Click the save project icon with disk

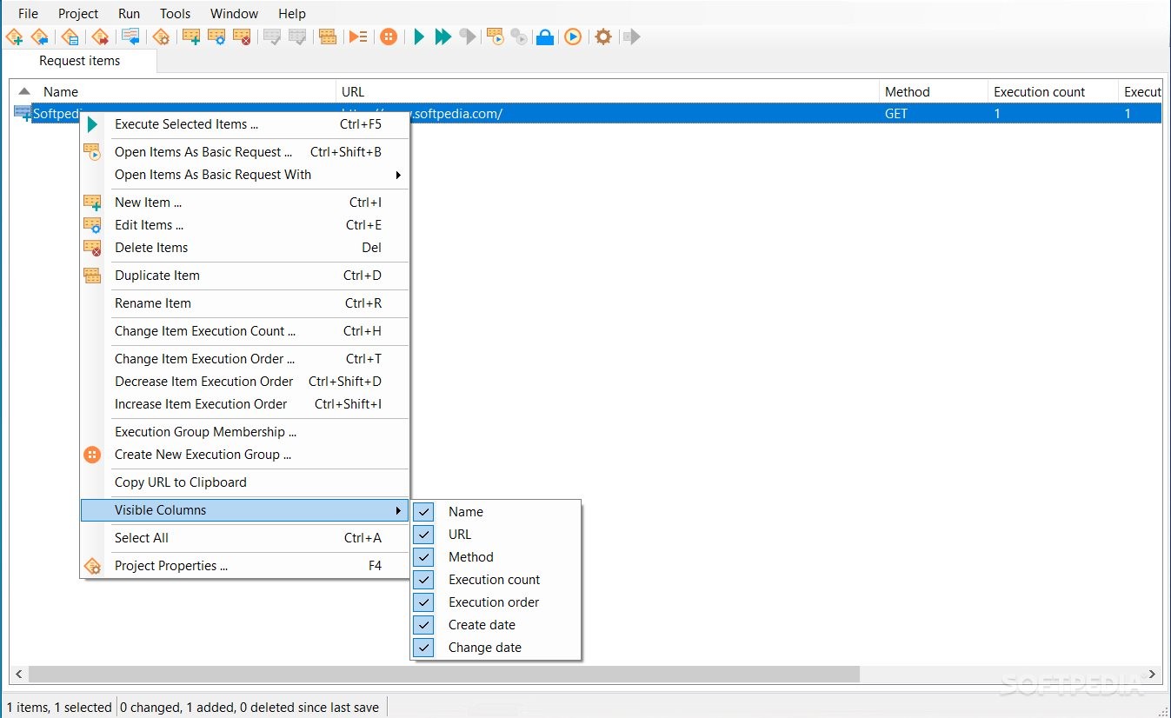tap(70, 37)
